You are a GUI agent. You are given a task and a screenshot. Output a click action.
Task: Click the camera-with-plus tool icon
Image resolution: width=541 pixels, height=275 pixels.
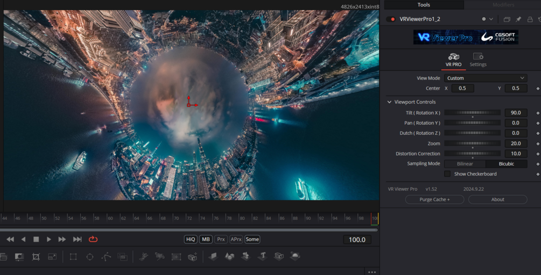click(x=193, y=257)
